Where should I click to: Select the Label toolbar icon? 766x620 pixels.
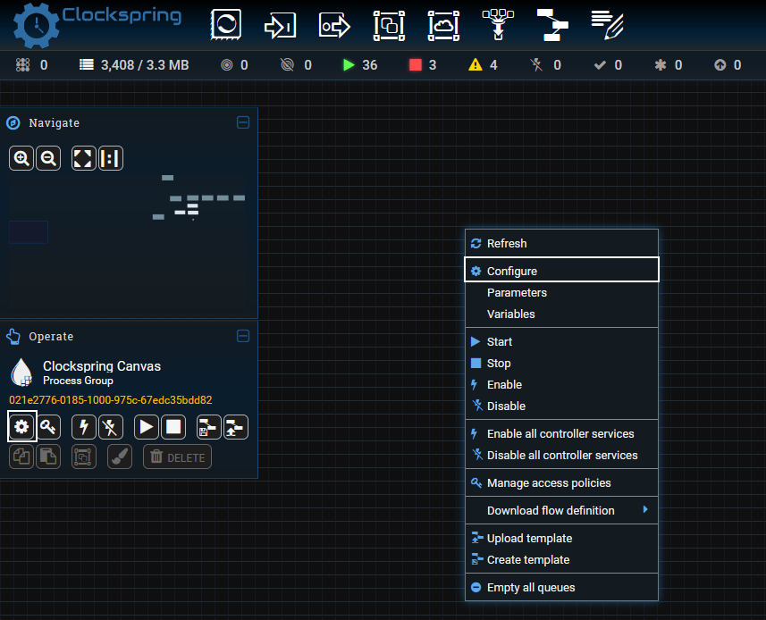[x=607, y=25]
